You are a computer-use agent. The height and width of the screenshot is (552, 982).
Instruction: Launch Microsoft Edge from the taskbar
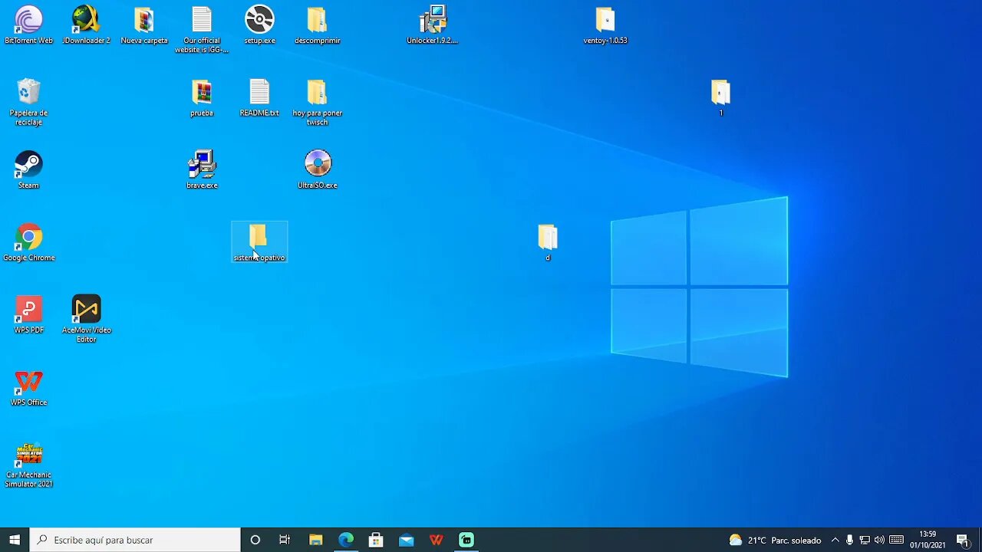345,540
